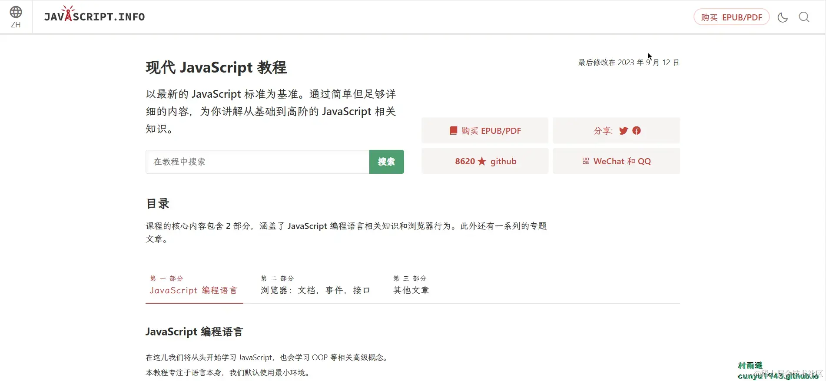Image resolution: width=826 pixels, height=381 pixels.
Task: Share the page on Twitter
Action: pos(624,131)
